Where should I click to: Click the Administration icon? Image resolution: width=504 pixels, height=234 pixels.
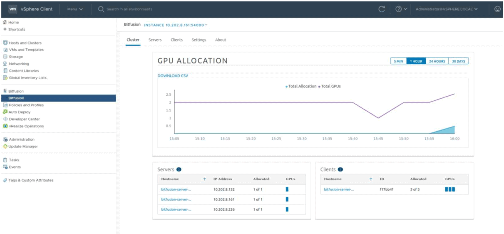pos(5,139)
